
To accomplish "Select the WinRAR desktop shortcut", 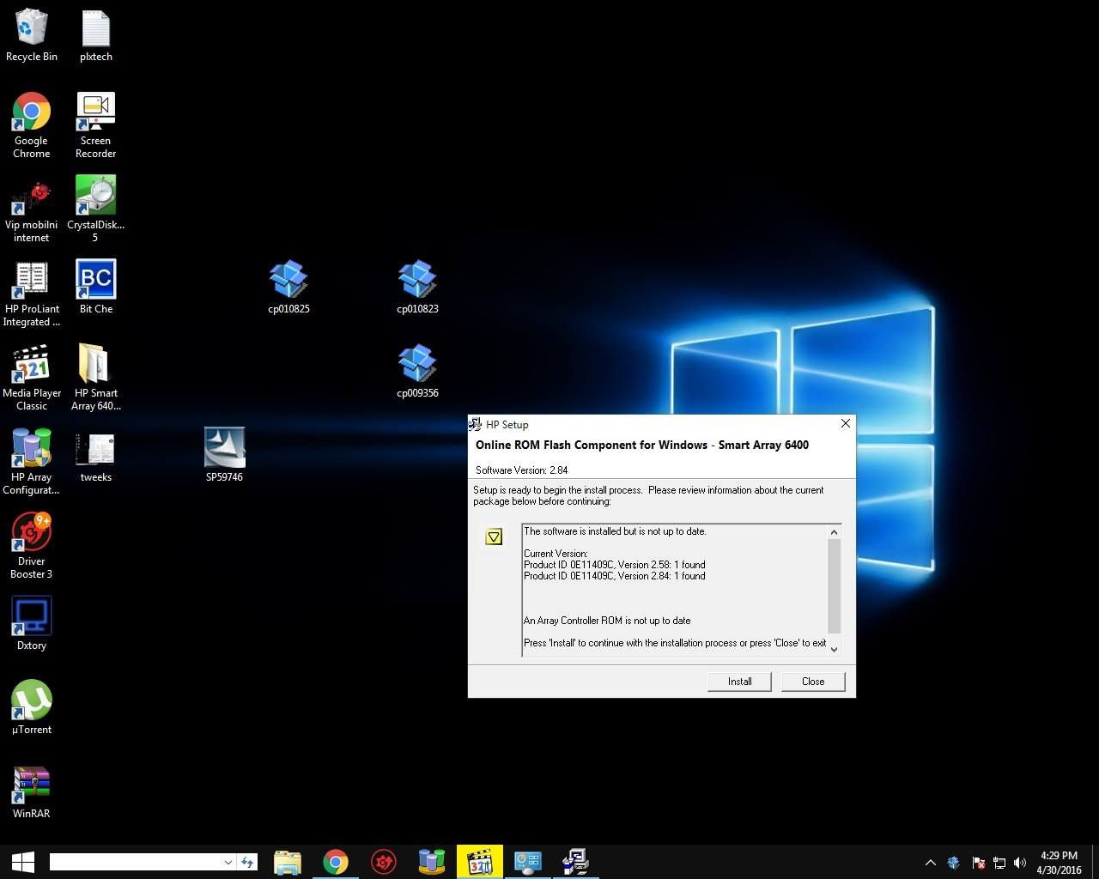I will click(32, 791).
